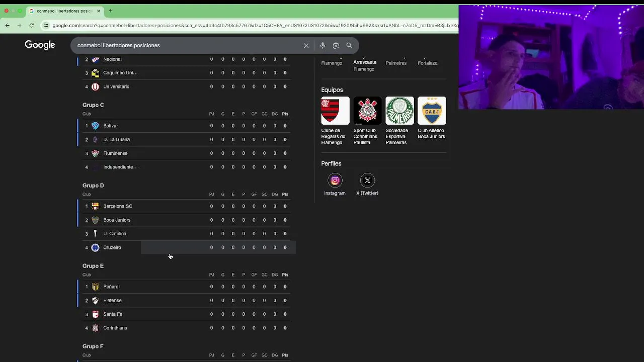644x362 pixels.
Task: Click D. La Guaira crest icon
Action: pos(95,139)
